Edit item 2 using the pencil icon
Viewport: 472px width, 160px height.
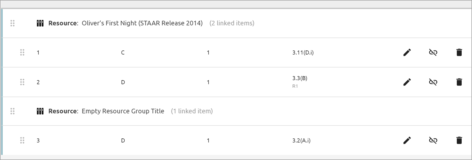tap(407, 82)
